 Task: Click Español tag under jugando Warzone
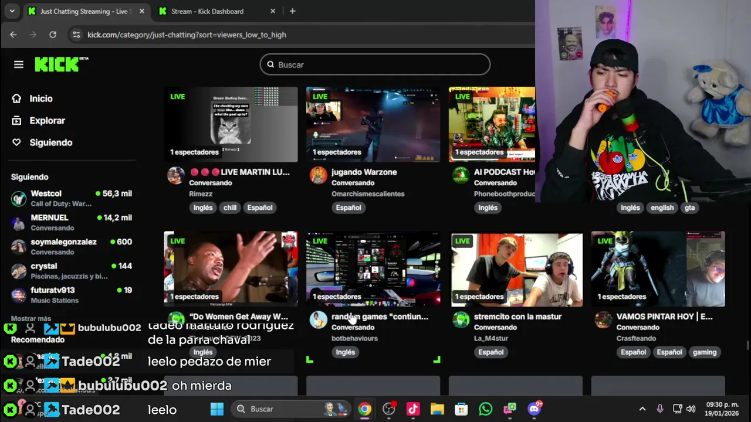click(x=349, y=207)
